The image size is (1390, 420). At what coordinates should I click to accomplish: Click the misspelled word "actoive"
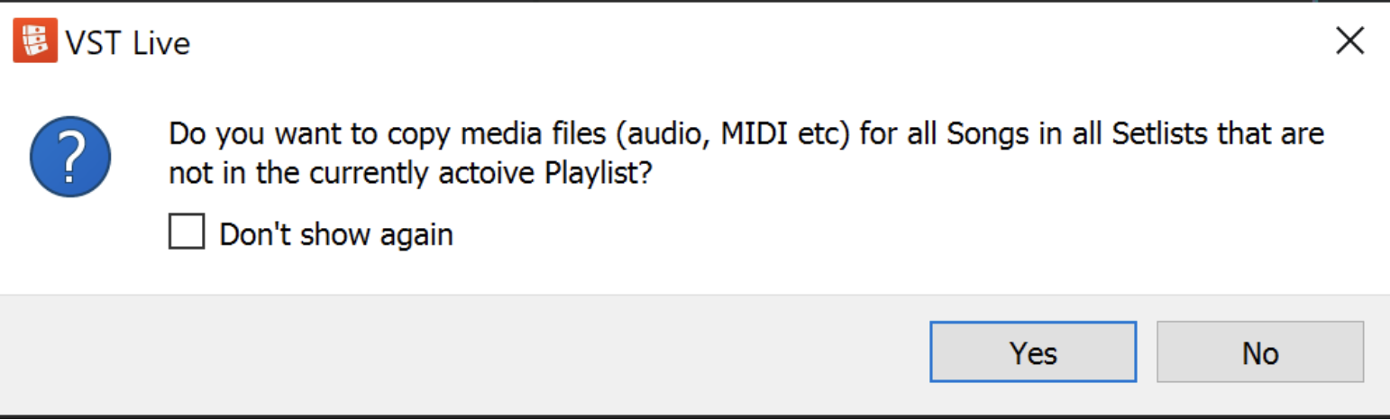[480, 174]
